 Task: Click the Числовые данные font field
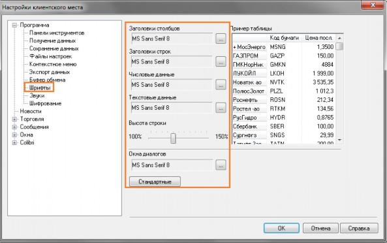coord(172,85)
